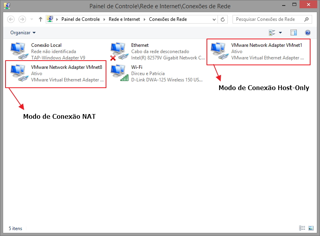Expand the recent locations arrow
The image size is (320, 236).
coord(31,19)
